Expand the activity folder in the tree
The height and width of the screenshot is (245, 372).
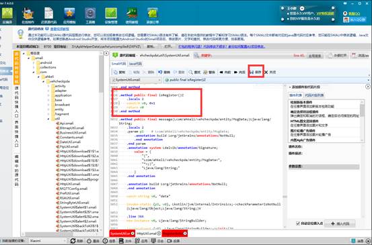(x=48, y=86)
